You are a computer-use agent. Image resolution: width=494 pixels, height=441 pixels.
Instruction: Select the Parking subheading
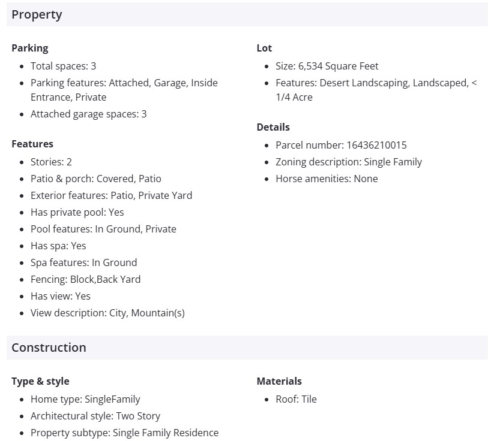pyautogui.click(x=29, y=48)
